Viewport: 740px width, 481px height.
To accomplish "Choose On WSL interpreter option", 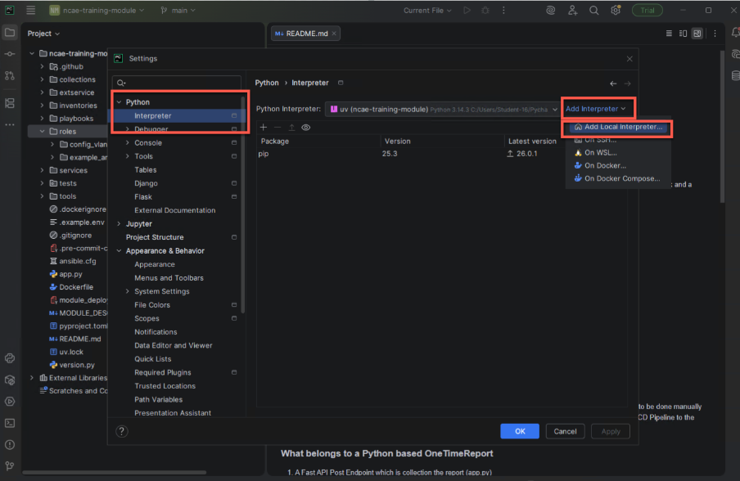I will (618, 152).
